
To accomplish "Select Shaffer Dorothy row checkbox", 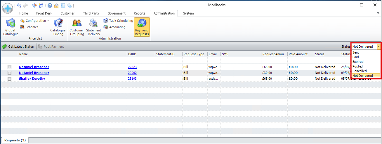I will click(9, 79).
